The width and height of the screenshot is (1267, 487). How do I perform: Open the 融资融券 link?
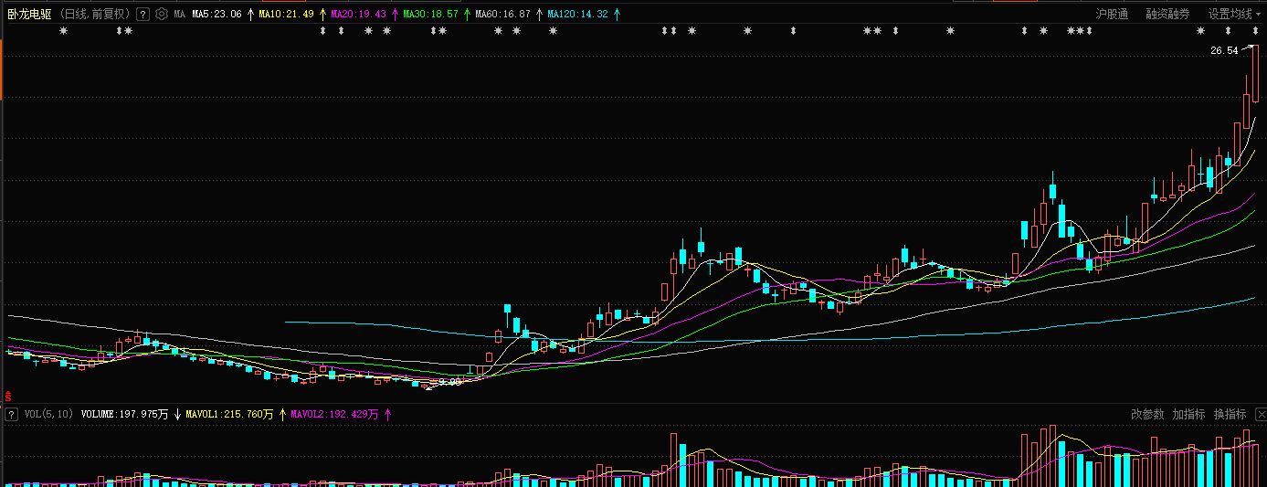pos(1167,15)
